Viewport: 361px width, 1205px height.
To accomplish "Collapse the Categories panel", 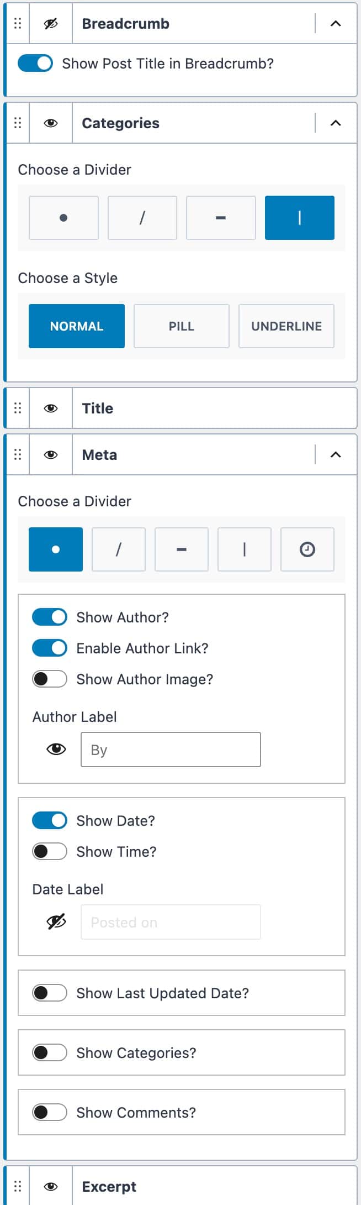I will [336, 123].
